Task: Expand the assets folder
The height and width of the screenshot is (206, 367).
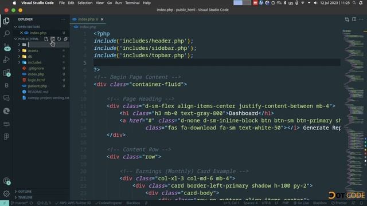Action: click(x=33, y=50)
